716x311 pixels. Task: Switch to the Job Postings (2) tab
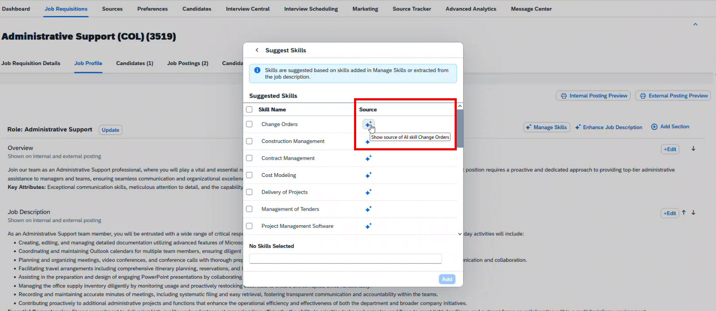tap(187, 63)
